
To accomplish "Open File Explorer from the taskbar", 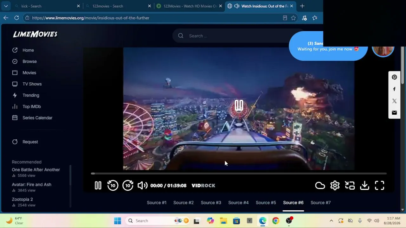I will (223, 221).
